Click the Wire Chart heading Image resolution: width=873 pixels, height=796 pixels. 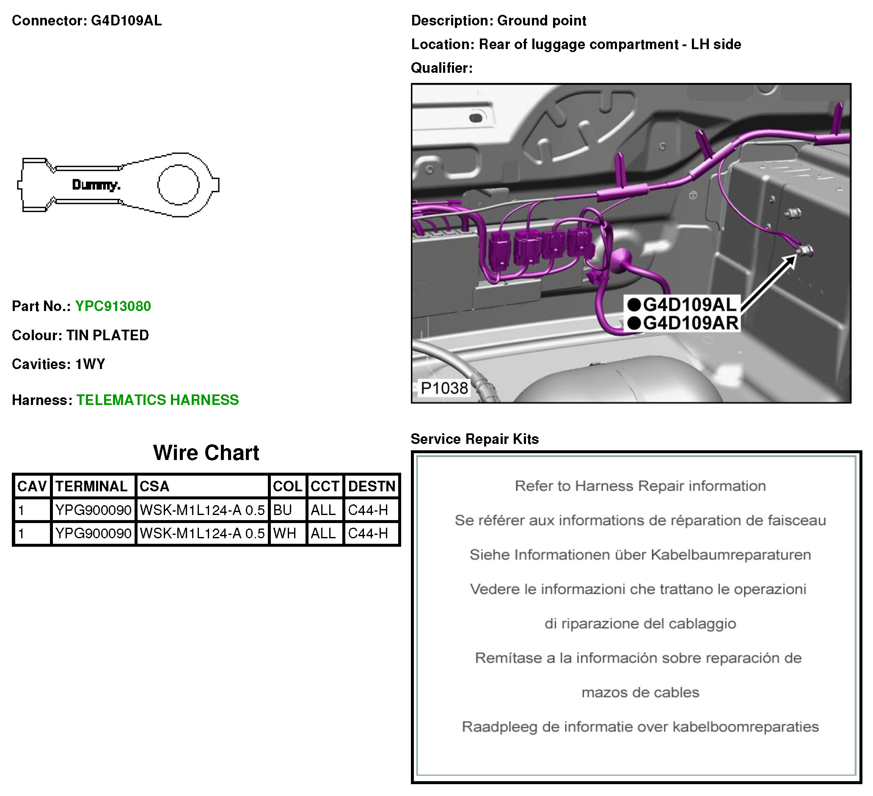pos(206,452)
